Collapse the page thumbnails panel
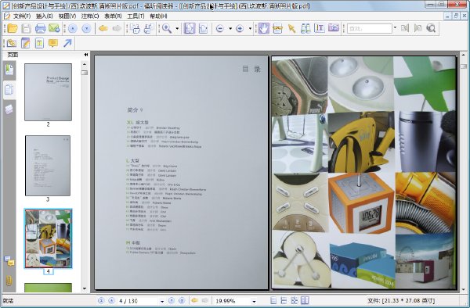Screen dimensions: 470x308 pyautogui.click(x=86, y=55)
